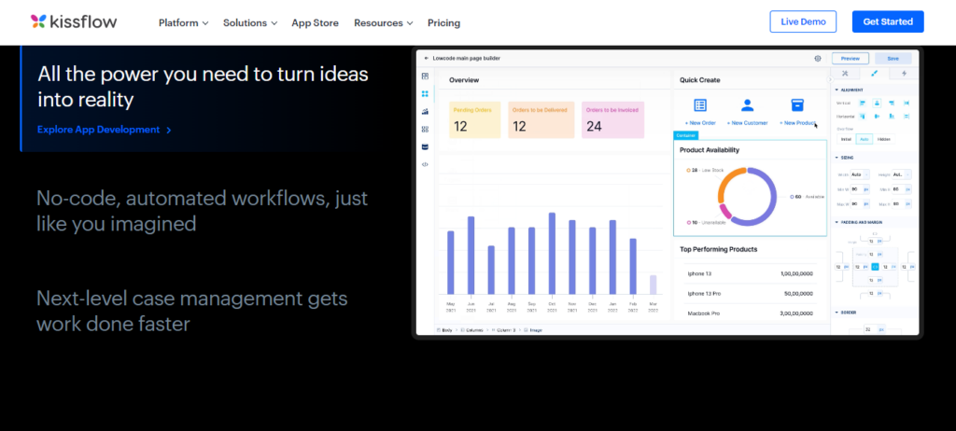Click the builder's Preview button
This screenshot has width=956, height=431.
tap(851, 59)
